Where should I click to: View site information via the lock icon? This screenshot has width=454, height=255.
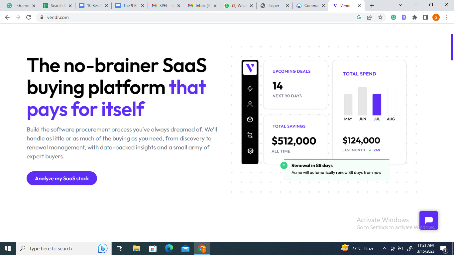(x=42, y=17)
